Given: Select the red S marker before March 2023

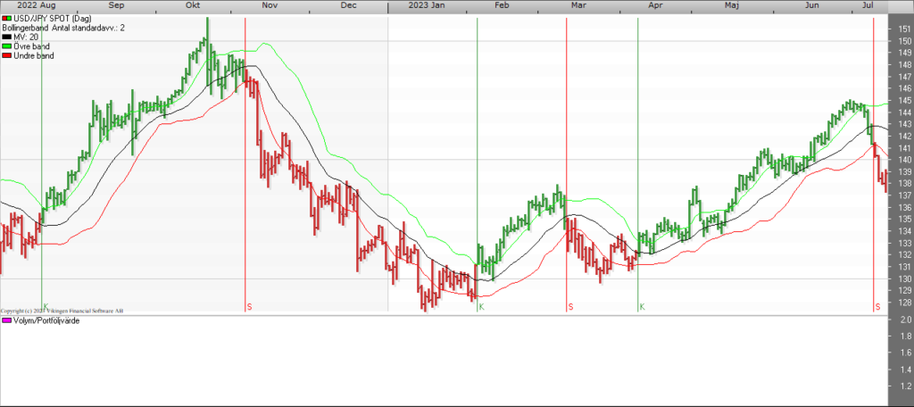Looking at the screenshot, I should pos(570,307).
